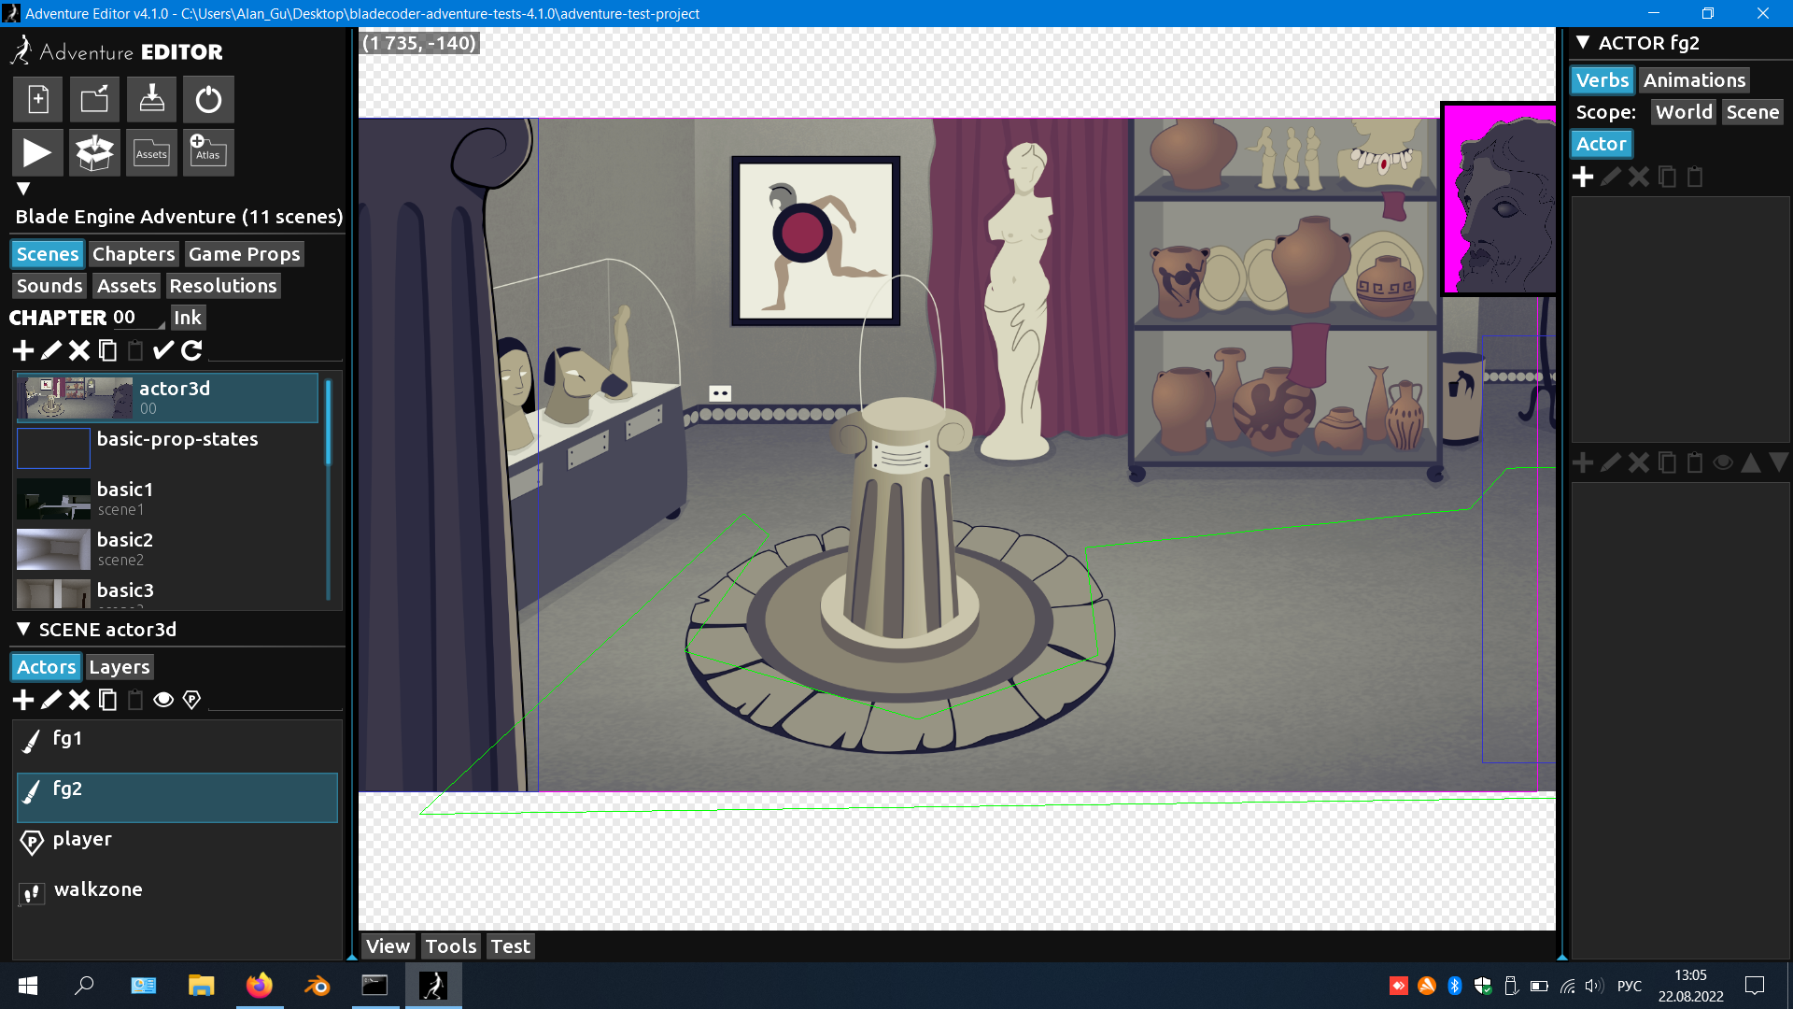Set initial scene with the checkmark icon
Image resolution: width=1793 pixels, height=1009 pixels.
(x=163, y=350)
